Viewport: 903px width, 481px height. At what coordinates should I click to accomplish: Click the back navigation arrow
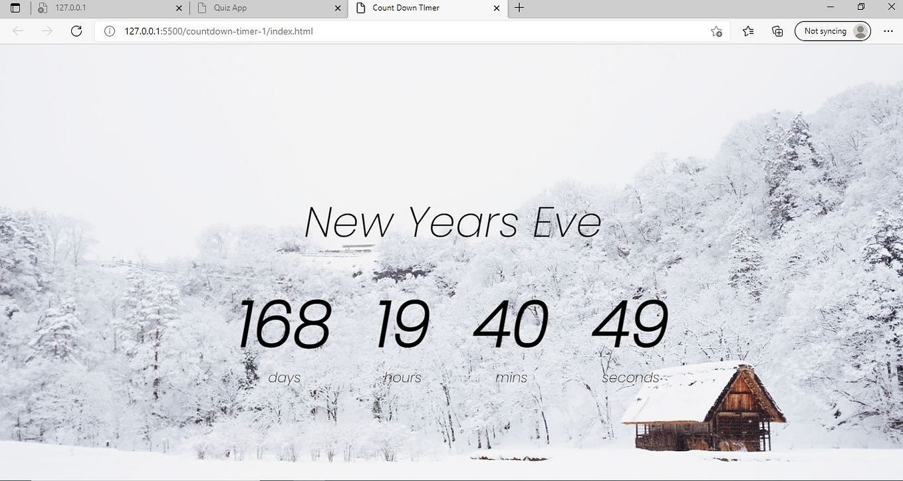17,31
